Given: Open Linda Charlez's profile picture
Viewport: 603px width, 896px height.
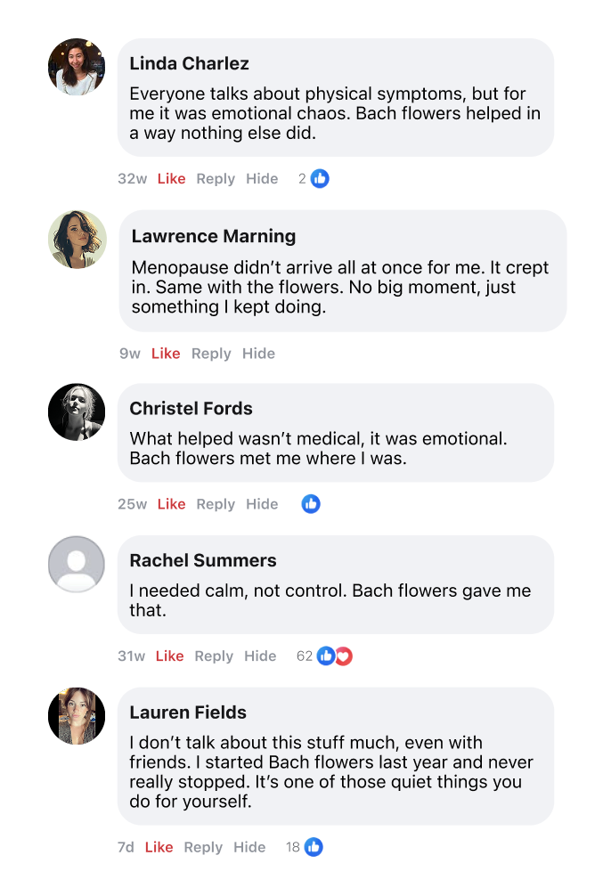Looking at the screenshot, I should click(x=77, y=67).
